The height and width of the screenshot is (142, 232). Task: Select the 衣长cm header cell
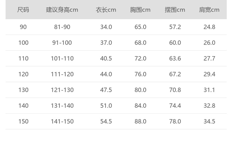106,10
